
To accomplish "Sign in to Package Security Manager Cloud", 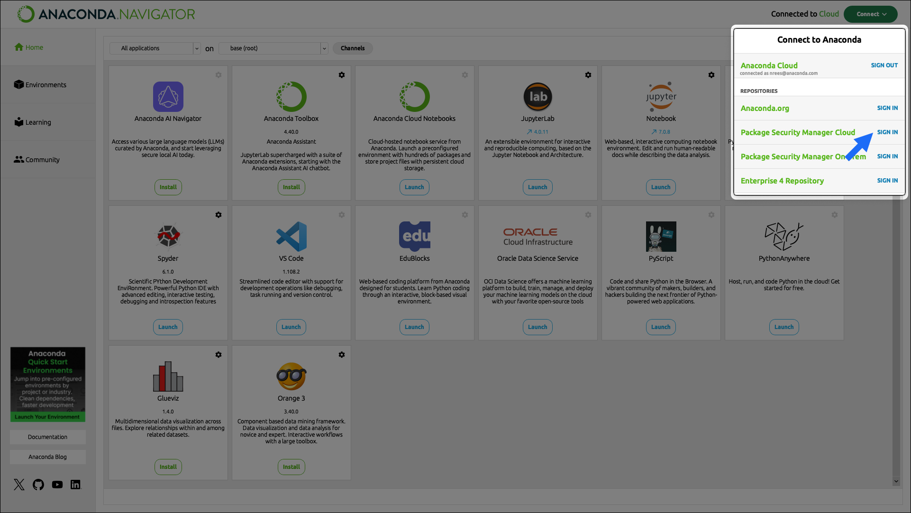I will click(887, 132).
